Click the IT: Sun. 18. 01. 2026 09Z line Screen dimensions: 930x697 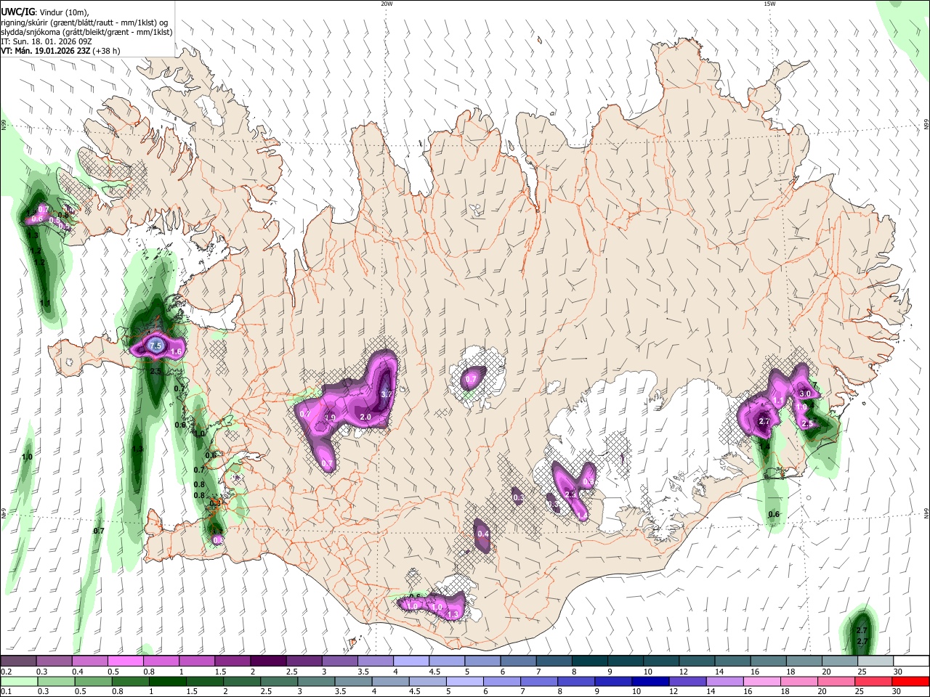(46, 41)
